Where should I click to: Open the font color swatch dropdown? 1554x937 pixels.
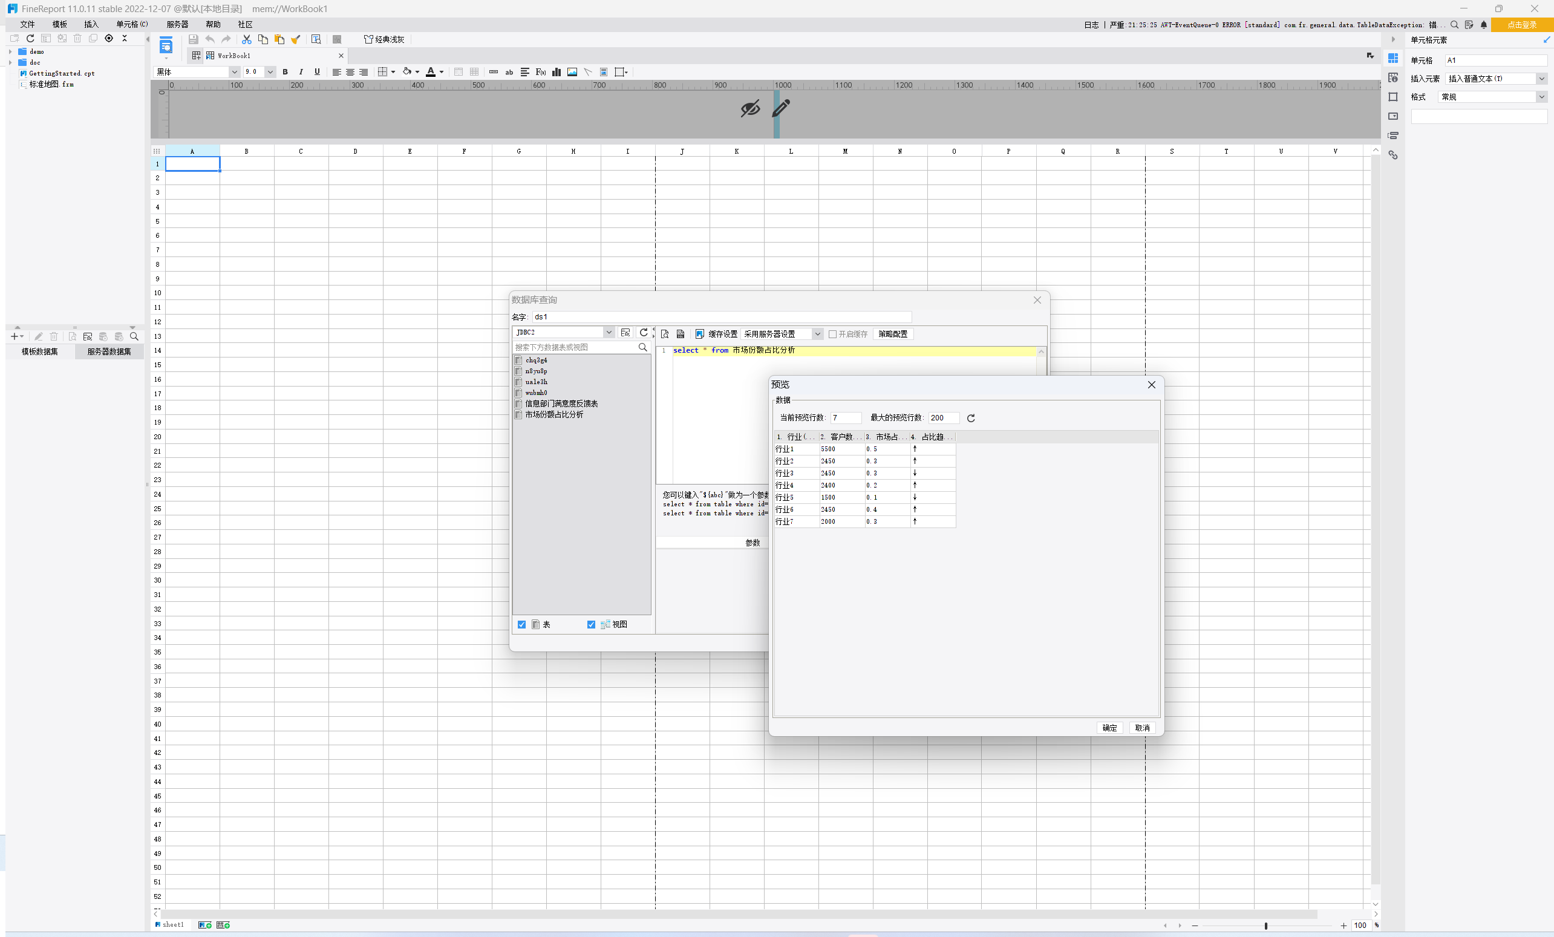pos(442,72)
